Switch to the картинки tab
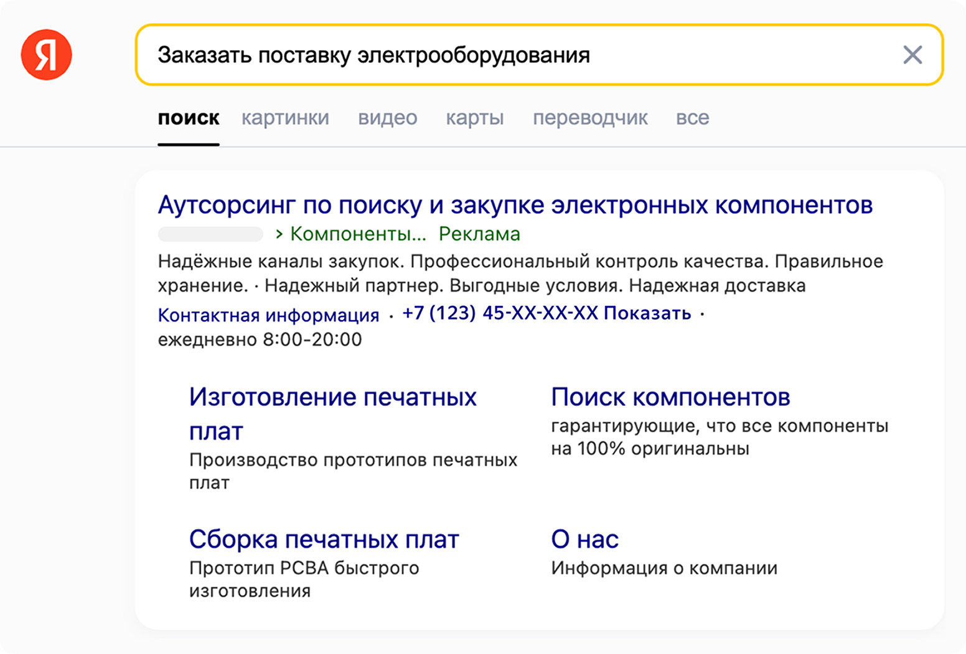Screen dimensions: 966x654 tap(285, 117)
